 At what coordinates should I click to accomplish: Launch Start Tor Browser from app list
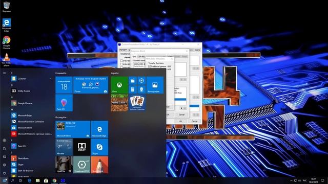click(31, 171)
